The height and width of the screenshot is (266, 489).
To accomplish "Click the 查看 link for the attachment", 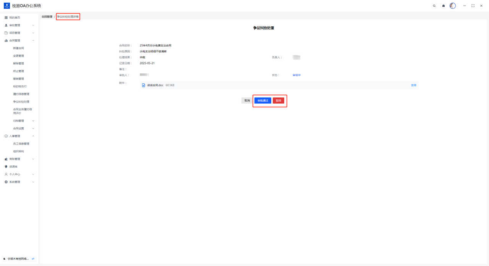I will pyautogui.click(x=413, y=85).
